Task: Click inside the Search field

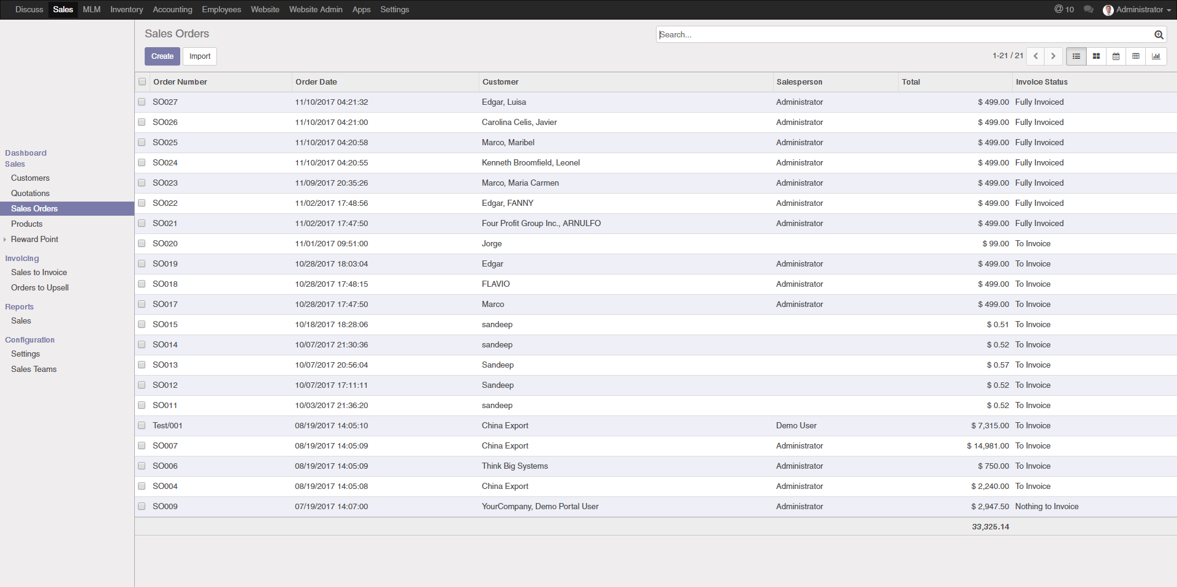Action: (858, 34)
